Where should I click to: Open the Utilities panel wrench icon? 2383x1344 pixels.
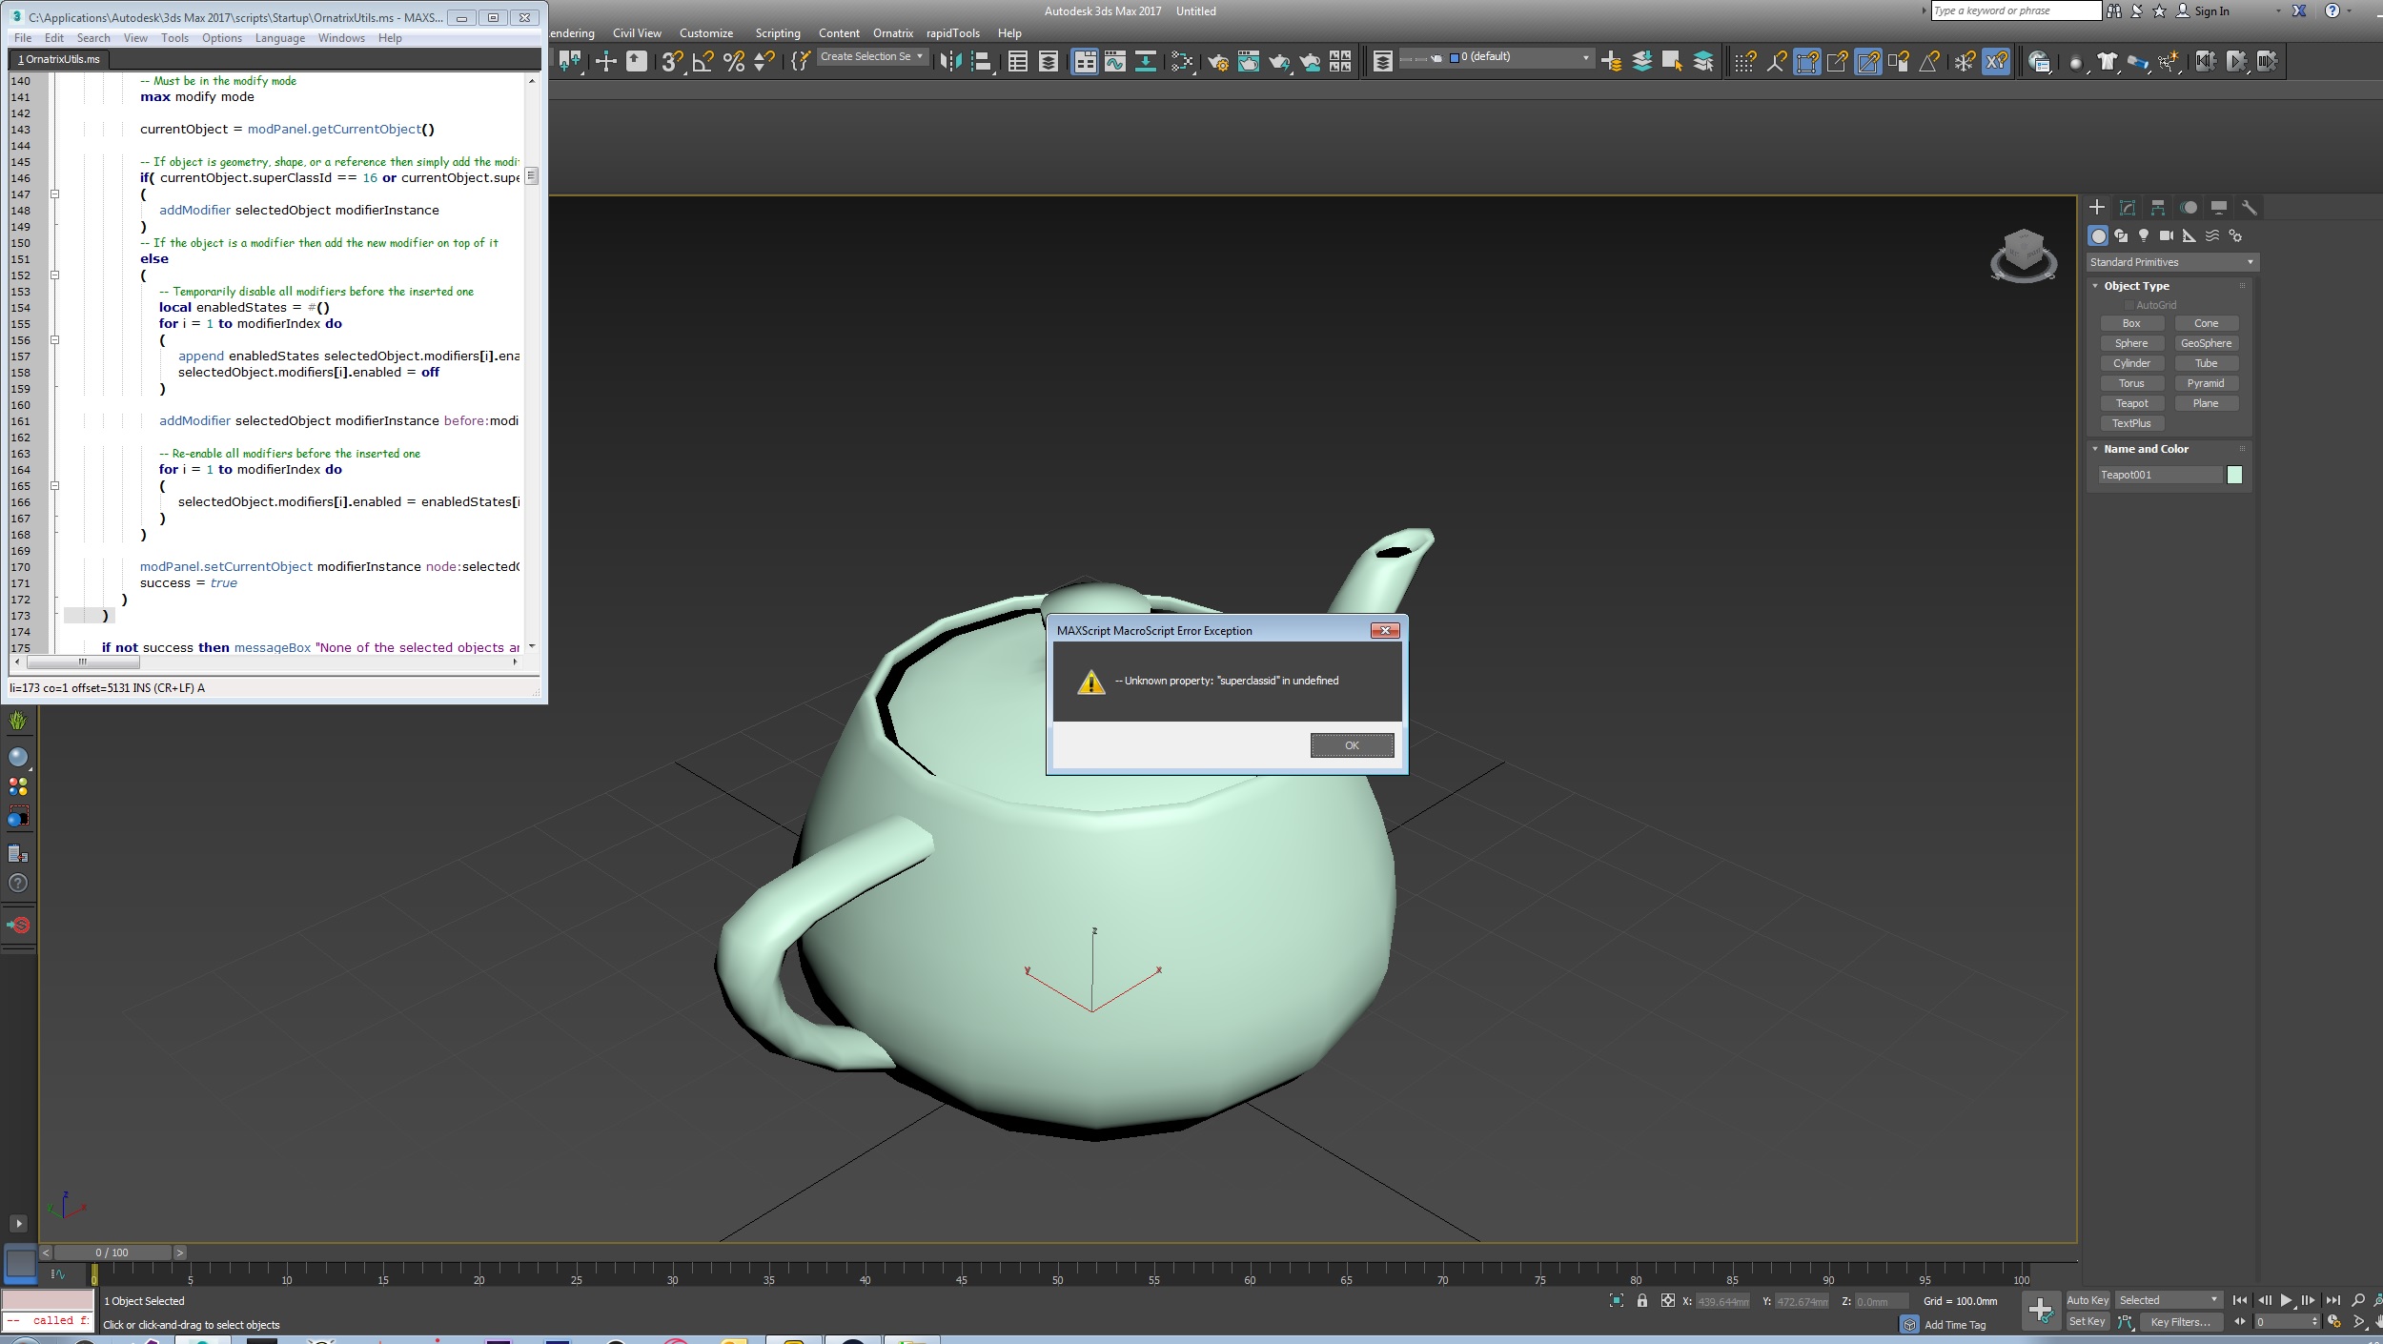(x=2249, y=208)
